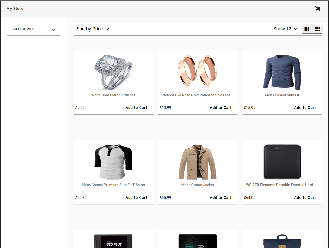329x248 pixels.
Task: Switch to four-column grid view
Action: click(x=317, y=29)
